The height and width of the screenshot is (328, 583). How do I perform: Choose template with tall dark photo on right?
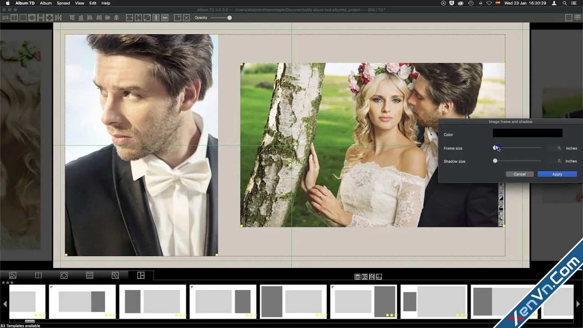[x=364, y=302]
